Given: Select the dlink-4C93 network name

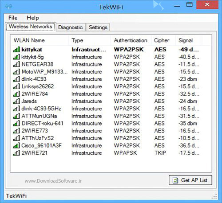Looking at the screenshot, I should point(34,79).
